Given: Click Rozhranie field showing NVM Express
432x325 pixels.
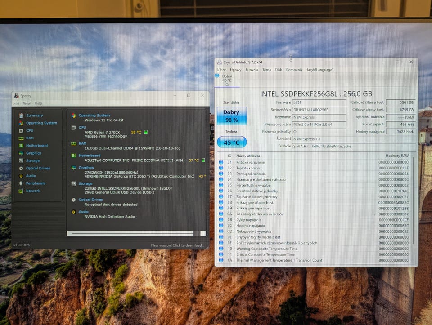Looking at the screenshot, I should pyautogui.click(x=319, y=117).
